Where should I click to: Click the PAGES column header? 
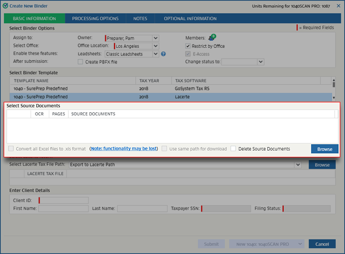pyautogui.click(x=59, y=114)
